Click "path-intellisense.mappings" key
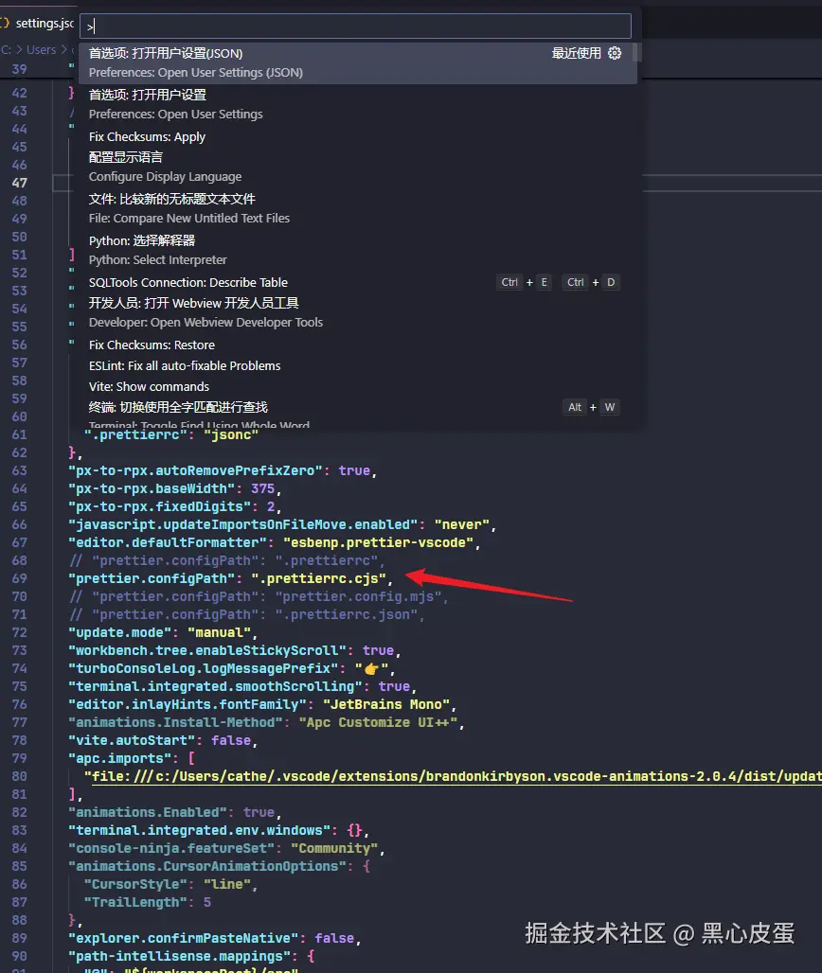Screen dimensions: 822x973 pos(179,956)
